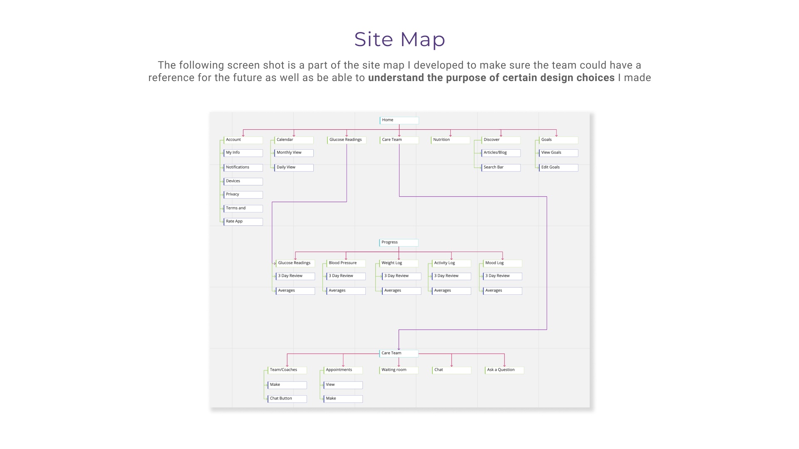Click the Home node at top
Viewport: 799px width, 449px height.
click(399, 120)
